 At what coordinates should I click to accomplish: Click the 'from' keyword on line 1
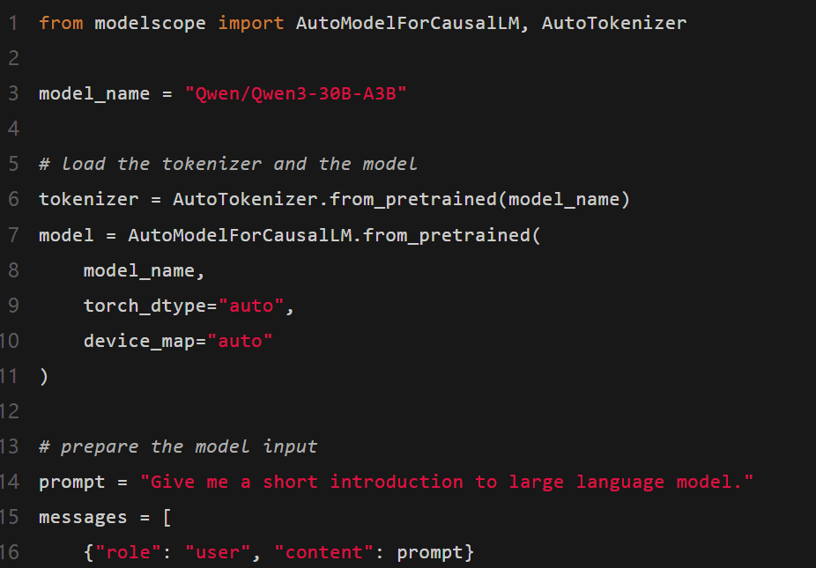click(61, 23)
